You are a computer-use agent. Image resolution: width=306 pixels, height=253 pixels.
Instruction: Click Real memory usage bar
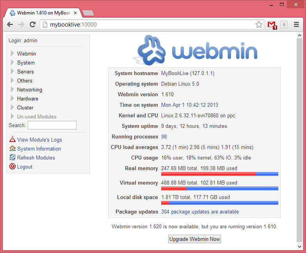click(219, 174)
